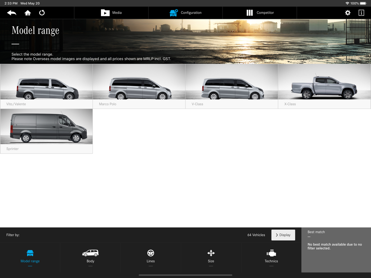Show the info icon panel
This screenshot has width=371, height=278.
[x=361, y=13]
